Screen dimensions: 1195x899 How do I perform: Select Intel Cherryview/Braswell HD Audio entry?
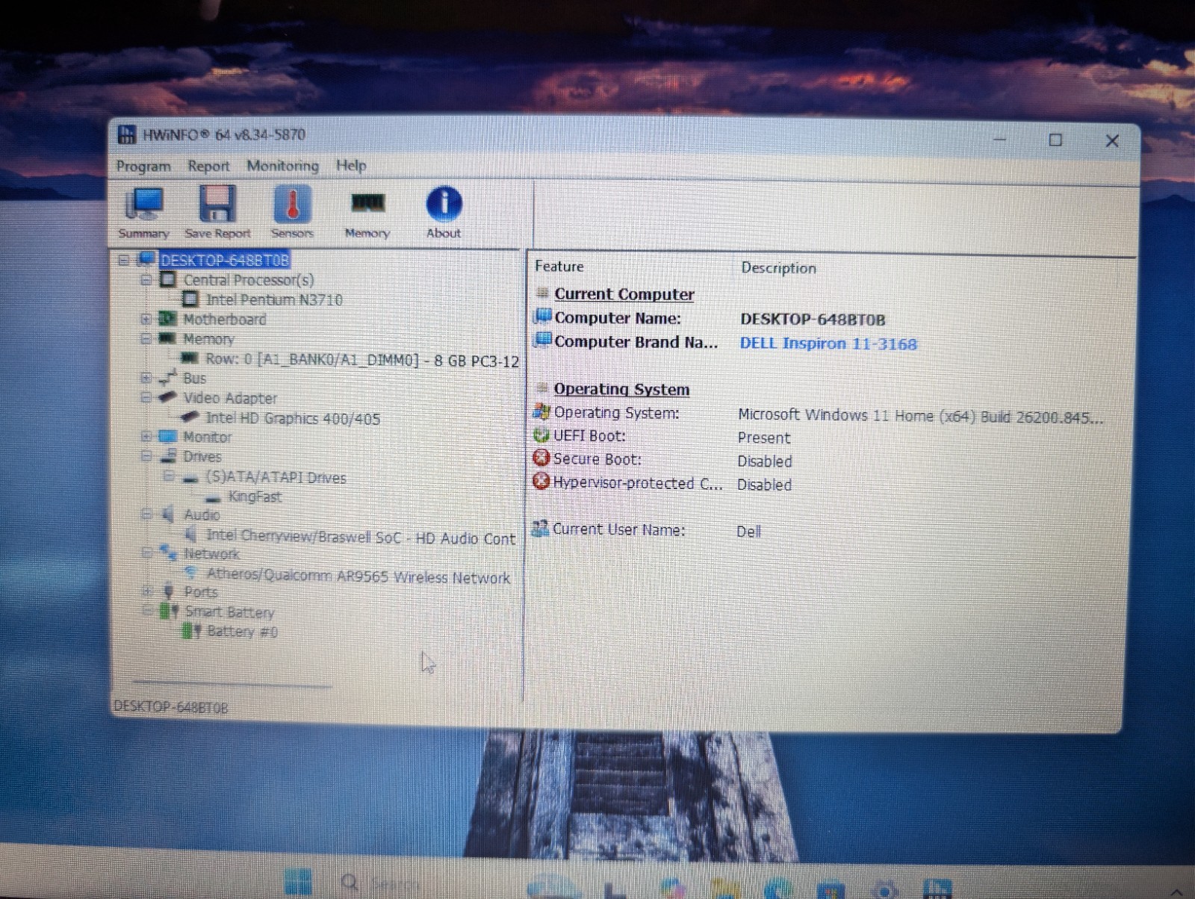click(360, 537)
